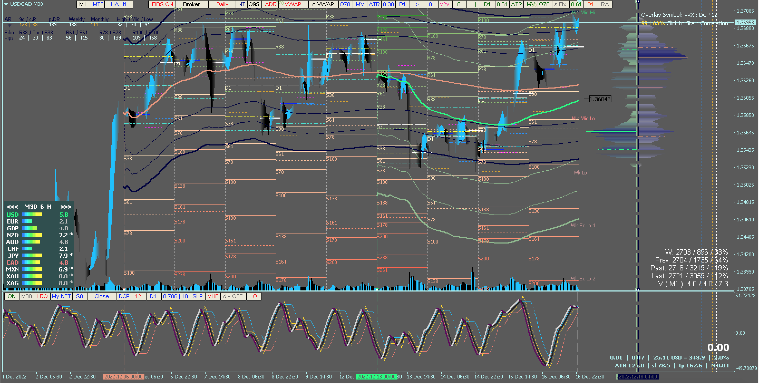
Task: Select the M1 timeframe button
Action: (x=83, y=4)
